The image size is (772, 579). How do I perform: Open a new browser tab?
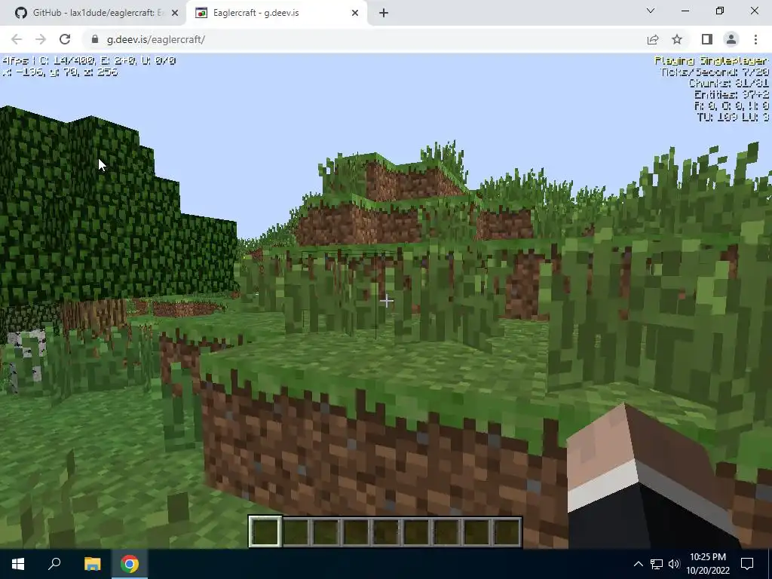tap(384, 14)
